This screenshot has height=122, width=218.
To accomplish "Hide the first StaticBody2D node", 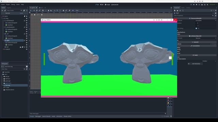I will click(27, 21).
